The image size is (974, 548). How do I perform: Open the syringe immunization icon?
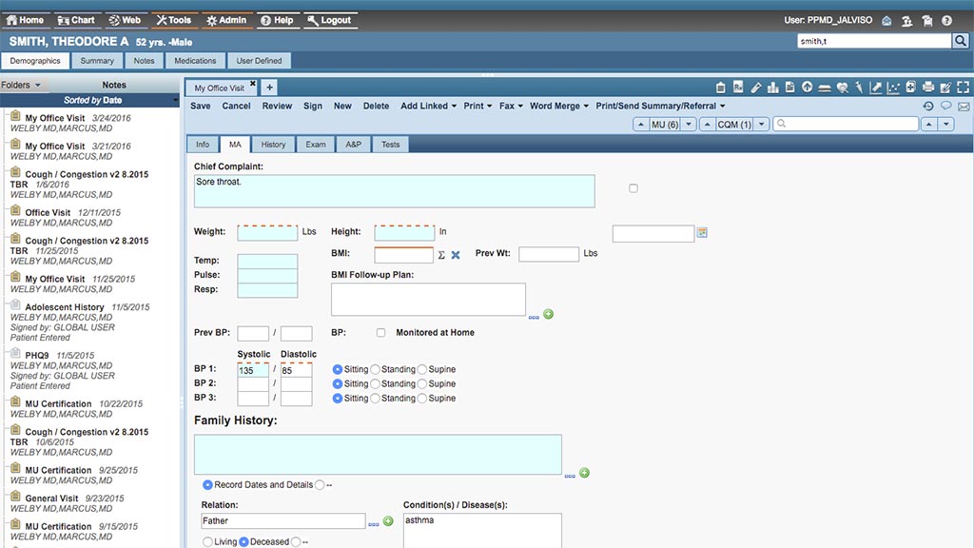pyautogui.click(x=859, y=88)
